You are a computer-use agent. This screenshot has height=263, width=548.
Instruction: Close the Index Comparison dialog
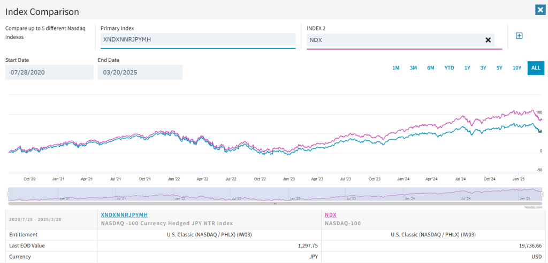(x=540, y=10)
